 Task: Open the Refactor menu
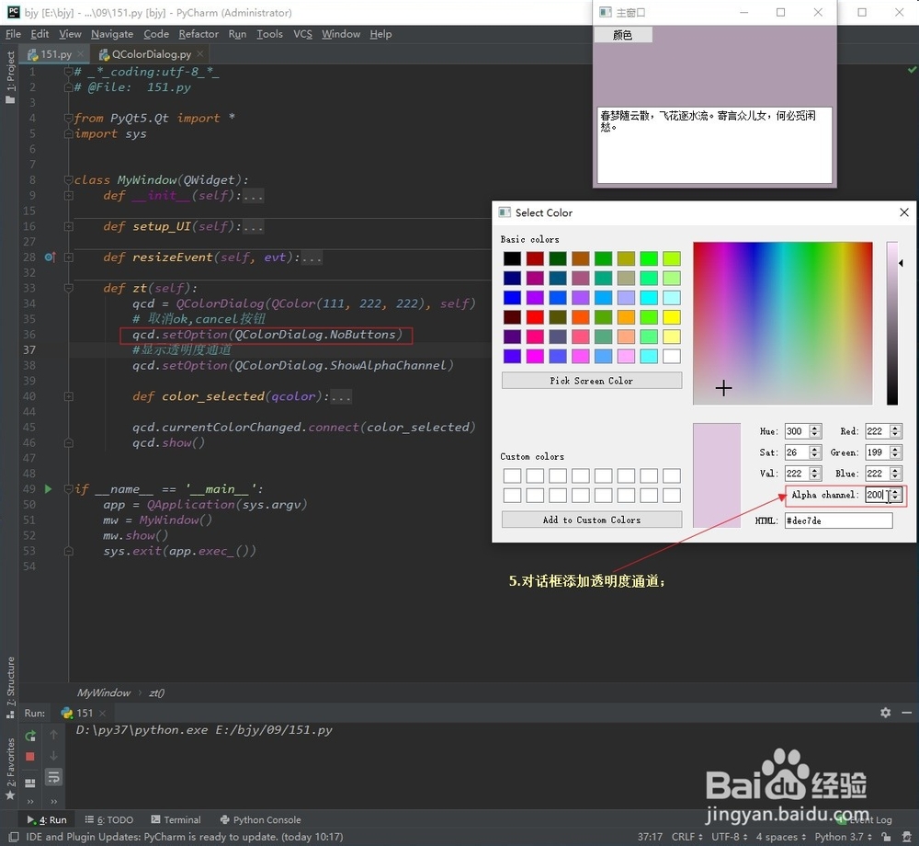(199, 34)
